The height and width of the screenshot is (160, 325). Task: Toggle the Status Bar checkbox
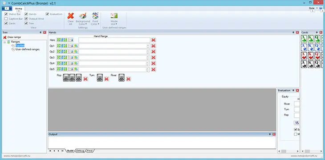coord(6,14)
